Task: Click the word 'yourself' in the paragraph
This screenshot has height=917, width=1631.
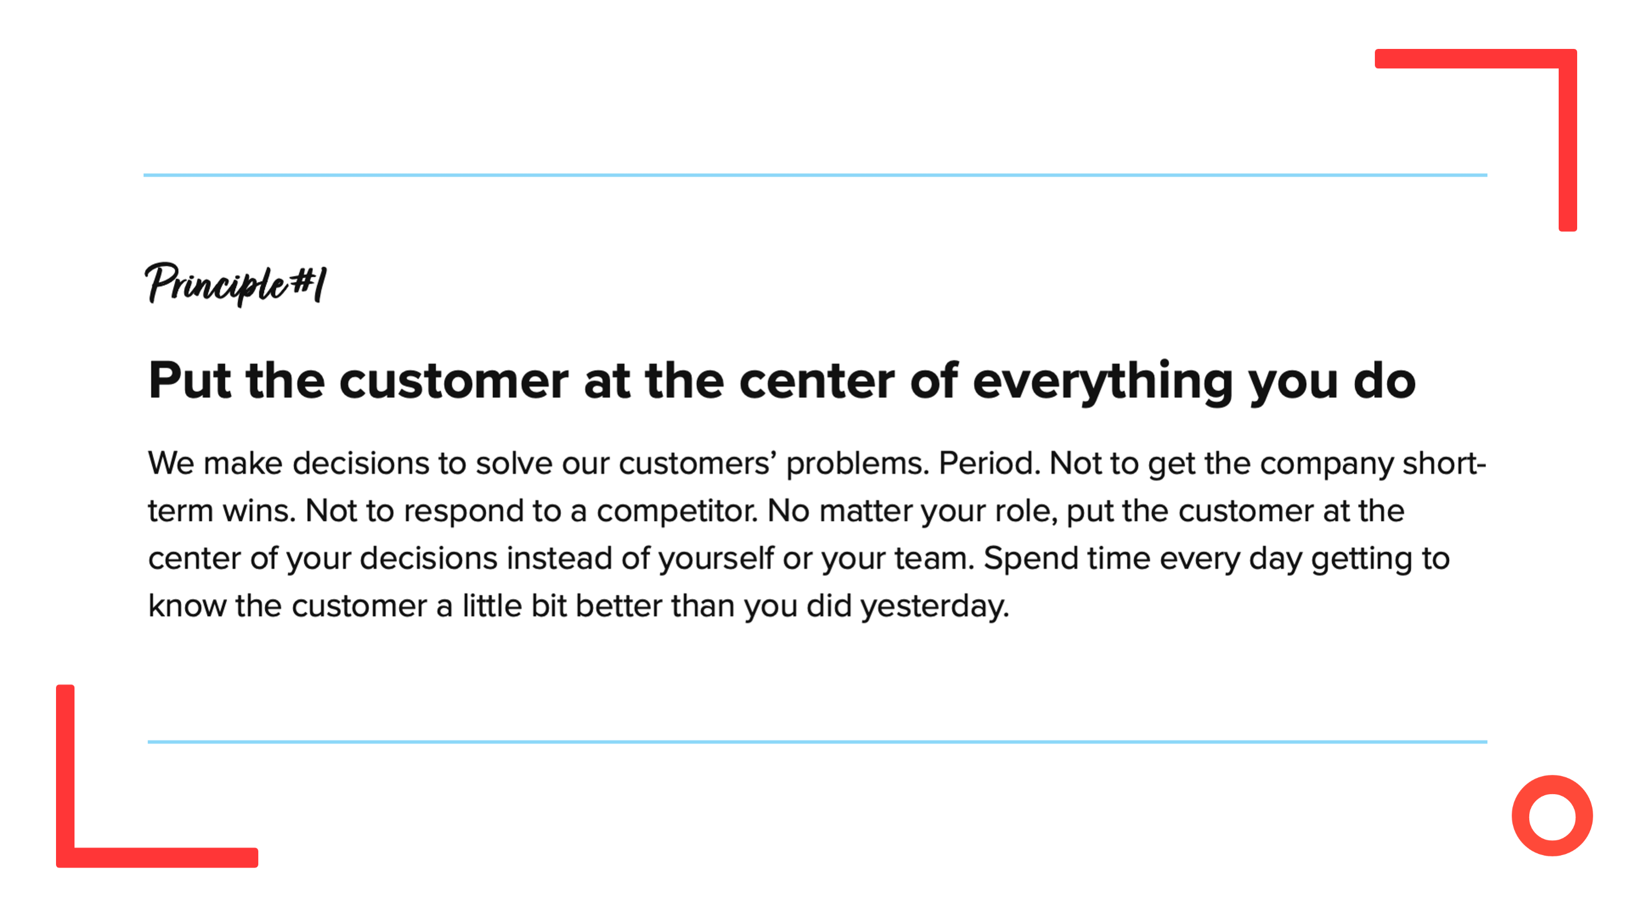Action: (x=716, y=559)
